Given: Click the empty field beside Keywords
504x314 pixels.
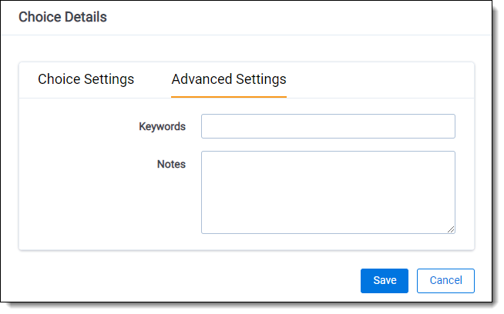Looking at the screenshot, I should [x=328, y=126].
